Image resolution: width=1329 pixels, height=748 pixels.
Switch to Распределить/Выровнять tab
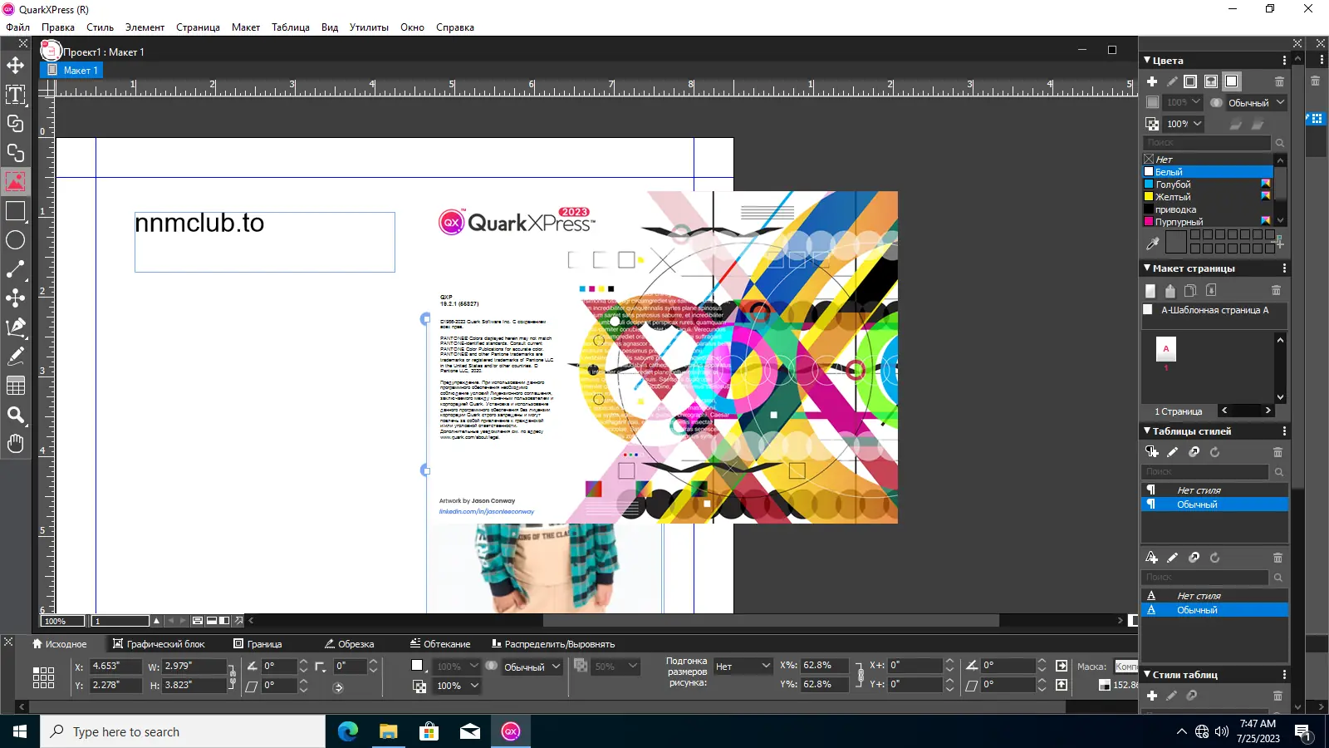coord(552,644)
